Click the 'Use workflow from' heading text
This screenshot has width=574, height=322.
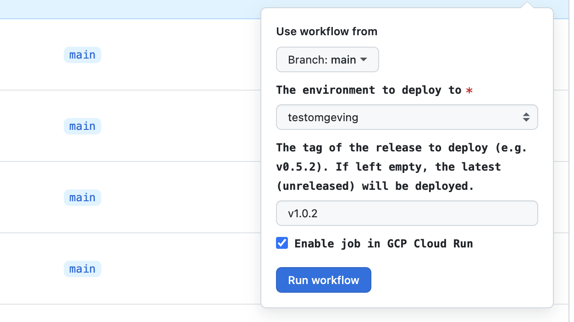(x=327, y=32)
